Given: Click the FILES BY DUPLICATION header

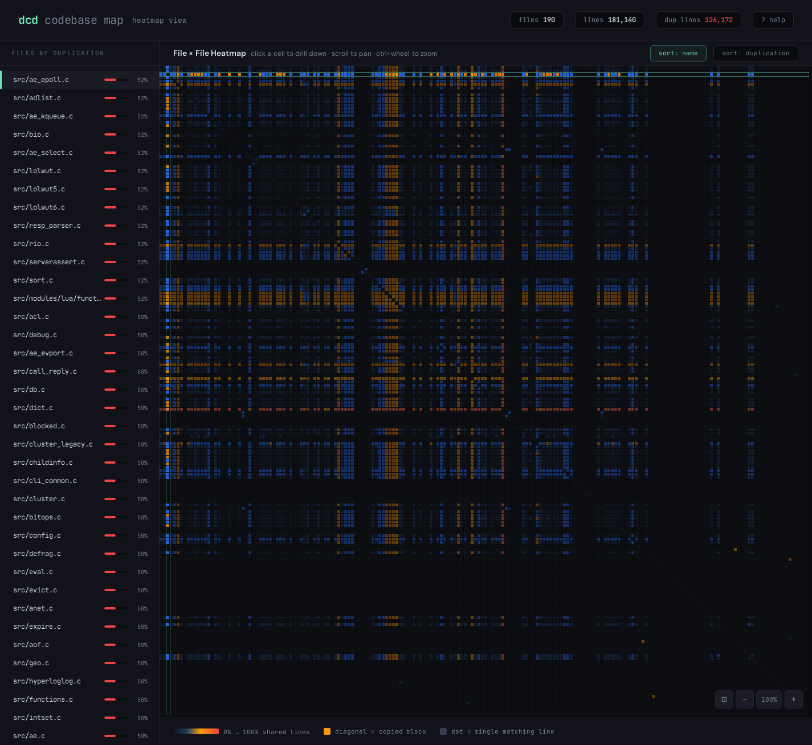Looking at the screenshot, I should (x=58, y=53).
